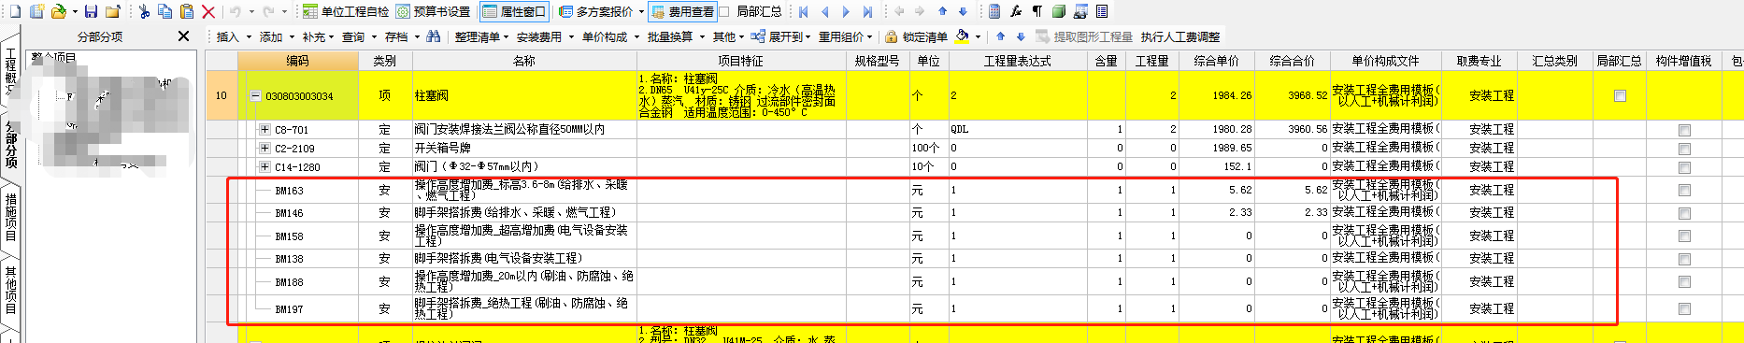Image resolution: width=1744 pixels, height=343 pixels.
Task: Click the blue down arrow in top toolbar
Action: click(963, 11)
